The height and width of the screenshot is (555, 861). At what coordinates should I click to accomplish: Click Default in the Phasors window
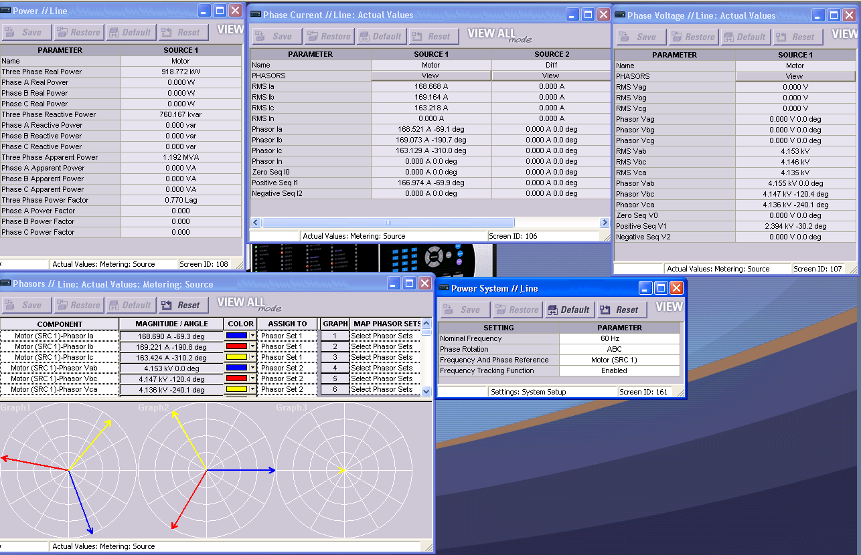131,305
